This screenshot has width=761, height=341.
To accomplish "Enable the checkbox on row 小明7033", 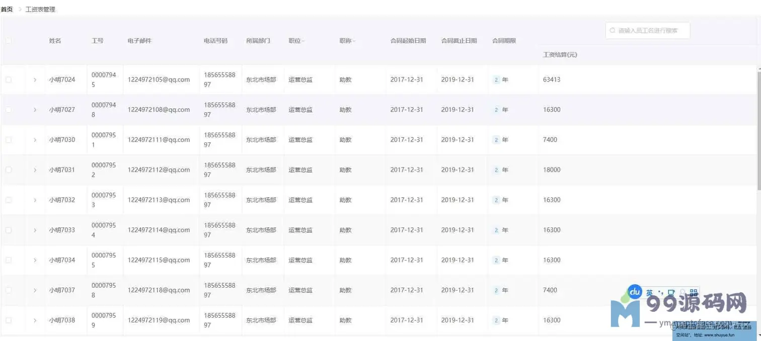I will pyautogui.click(x=9, y=230).
